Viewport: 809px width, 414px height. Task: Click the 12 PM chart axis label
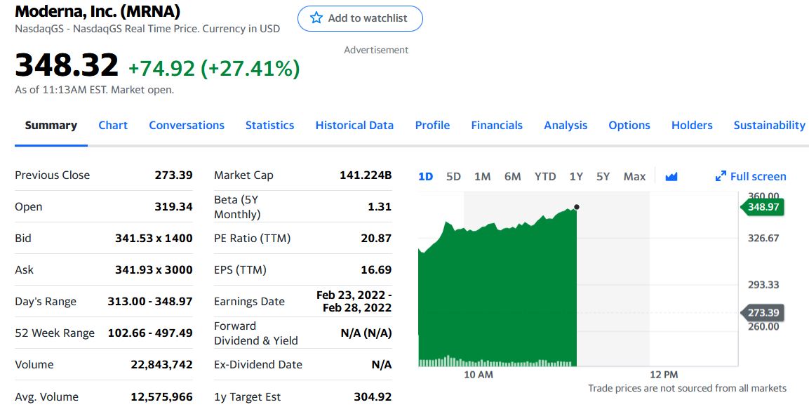[x=664, y=375]
